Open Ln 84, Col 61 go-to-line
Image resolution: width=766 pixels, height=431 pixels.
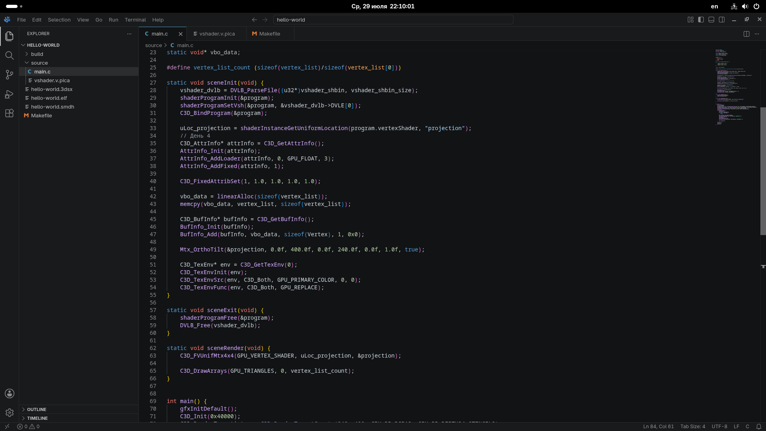(658, 427)
